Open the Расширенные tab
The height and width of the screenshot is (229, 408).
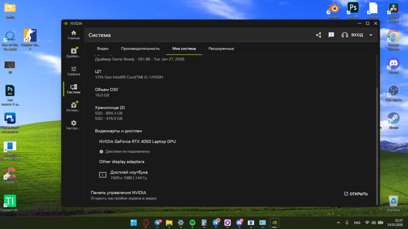221,48
